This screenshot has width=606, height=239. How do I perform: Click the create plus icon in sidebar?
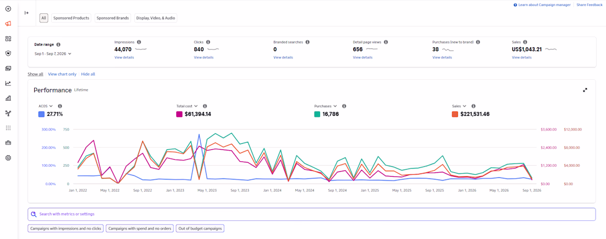point(8,8)
